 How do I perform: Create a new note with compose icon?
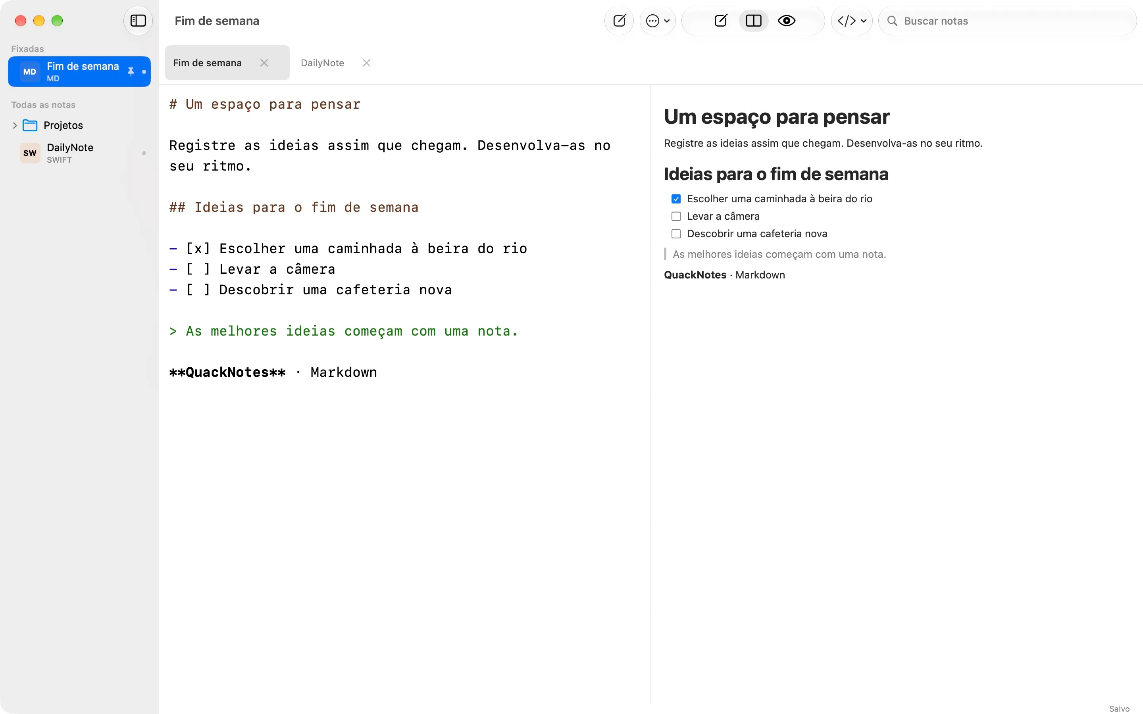[619, 21]
